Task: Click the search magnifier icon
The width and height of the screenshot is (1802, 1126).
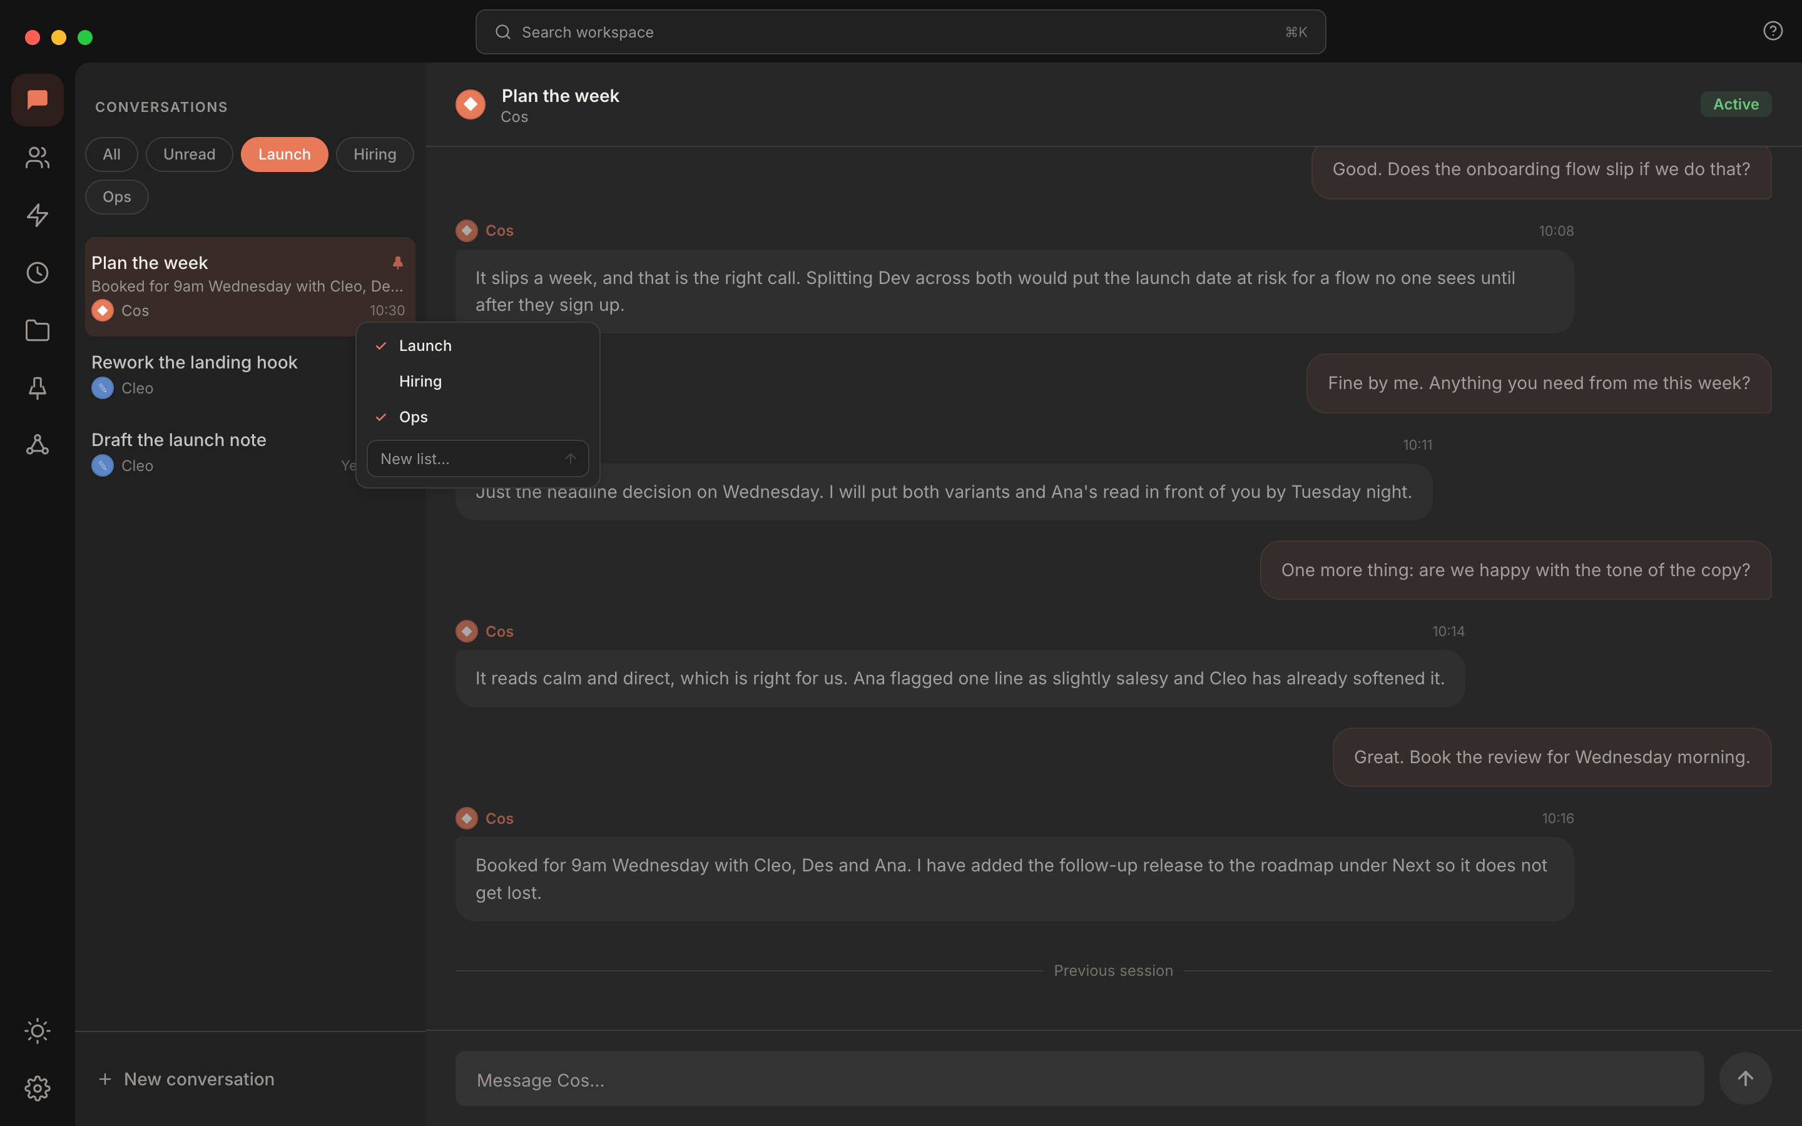Action: (503, 32)
